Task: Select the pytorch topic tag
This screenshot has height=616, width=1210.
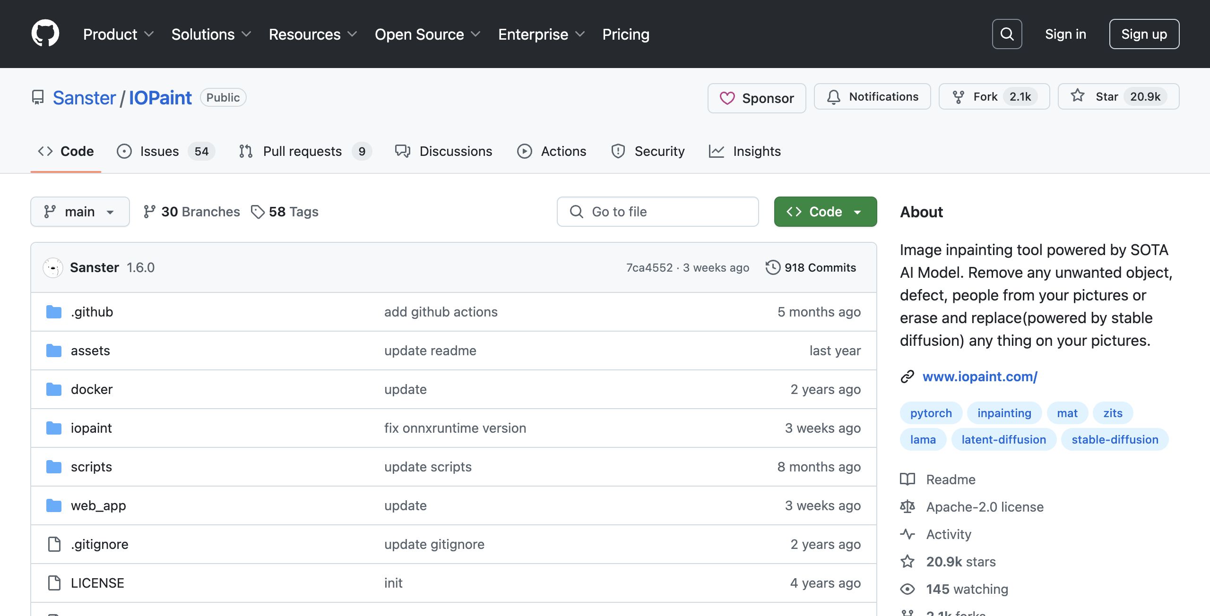Action: [931, 413]
